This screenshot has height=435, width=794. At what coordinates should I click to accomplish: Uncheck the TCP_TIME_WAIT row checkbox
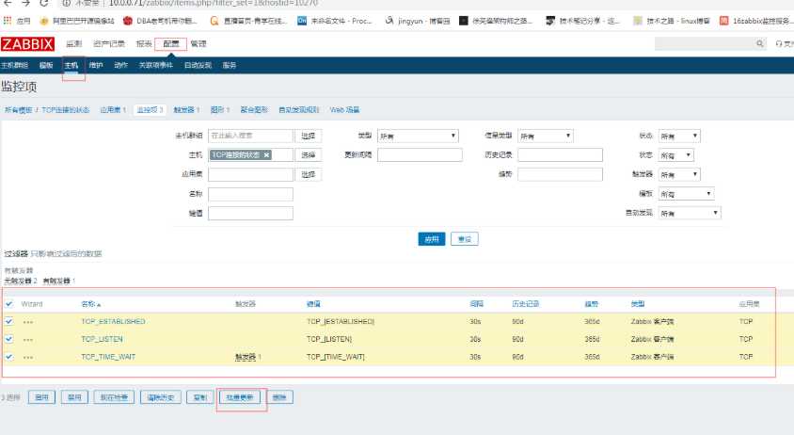tap(9, 357)
